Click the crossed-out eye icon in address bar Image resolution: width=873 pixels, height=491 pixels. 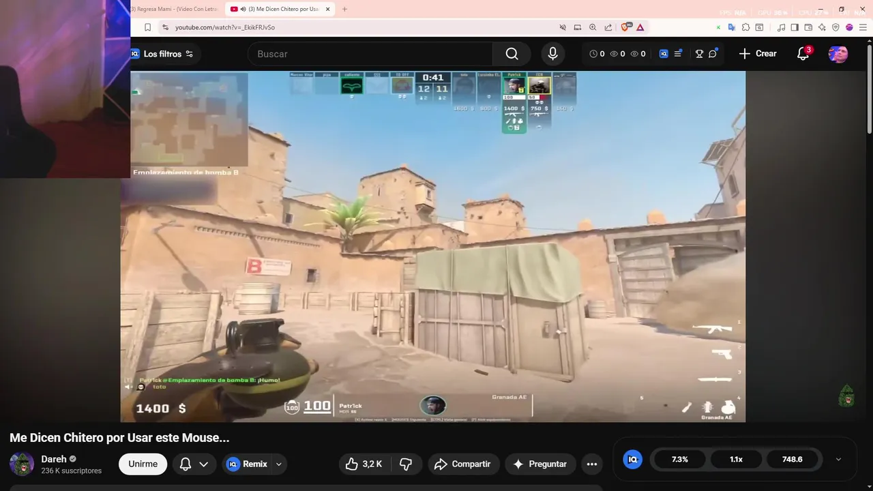pos(563,27)
